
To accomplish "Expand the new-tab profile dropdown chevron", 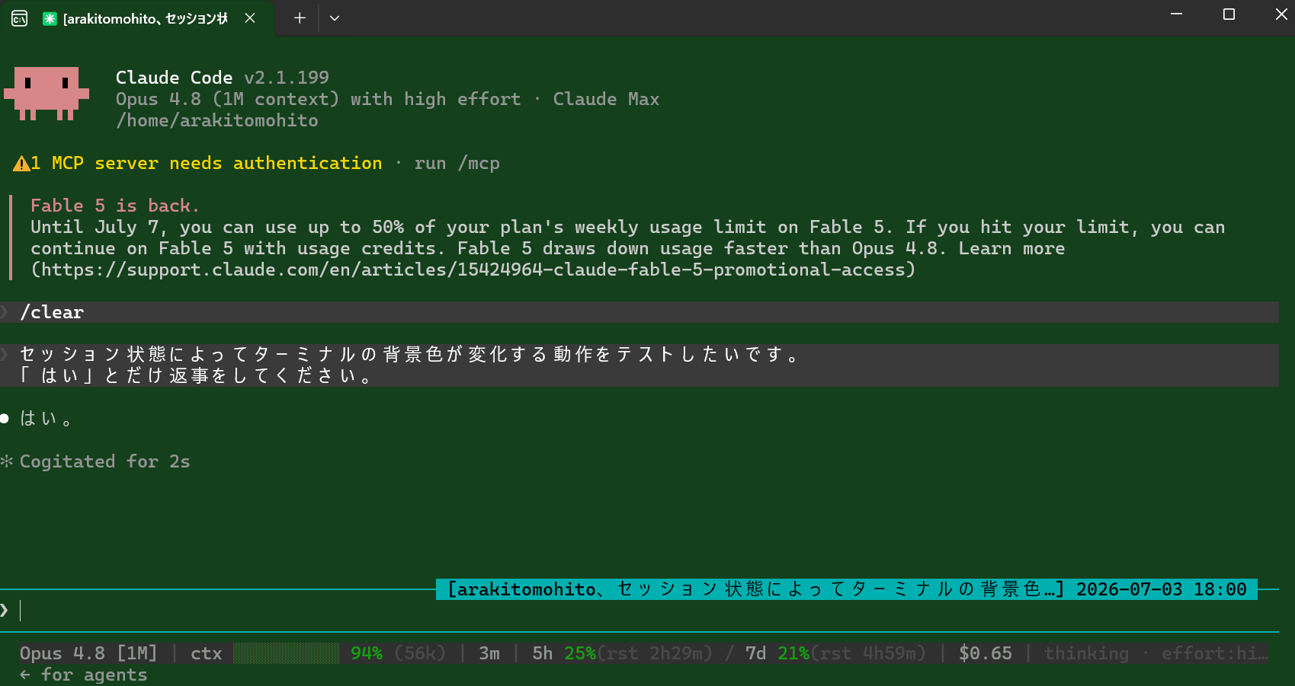I will click(x=334, y=18).
